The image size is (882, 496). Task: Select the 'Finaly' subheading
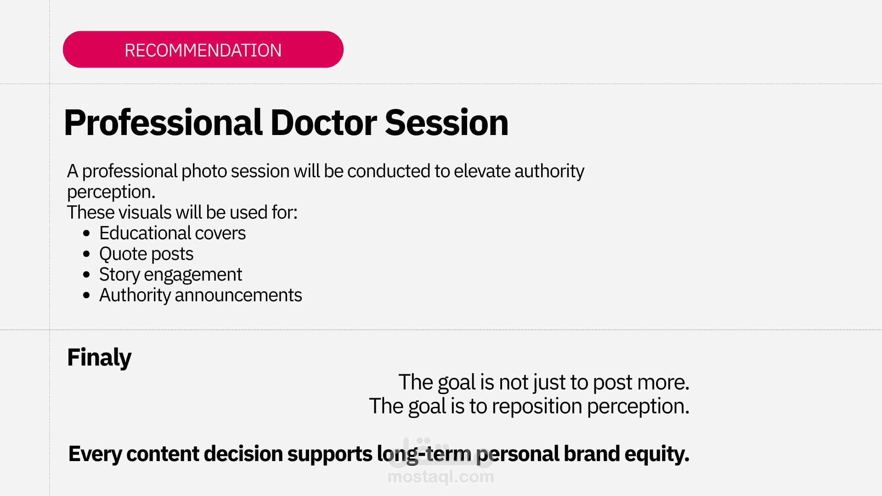(x=99, y=357)
